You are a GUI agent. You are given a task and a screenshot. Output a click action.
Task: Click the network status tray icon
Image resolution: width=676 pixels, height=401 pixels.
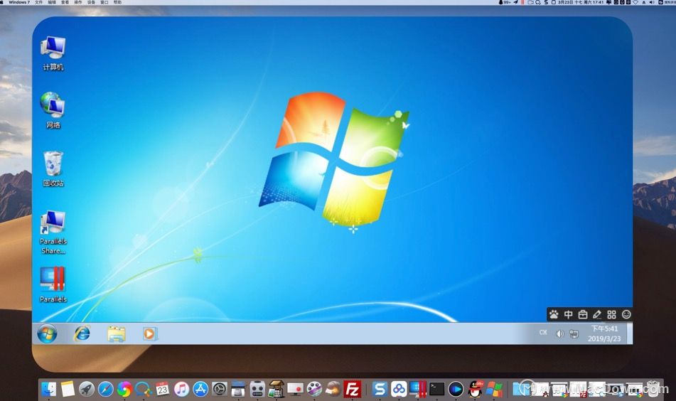pyautogui.click(x=574, y=334)
